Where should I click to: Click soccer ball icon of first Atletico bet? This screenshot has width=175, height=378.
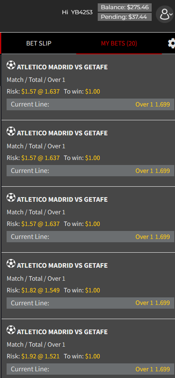[x=11, y=65]
